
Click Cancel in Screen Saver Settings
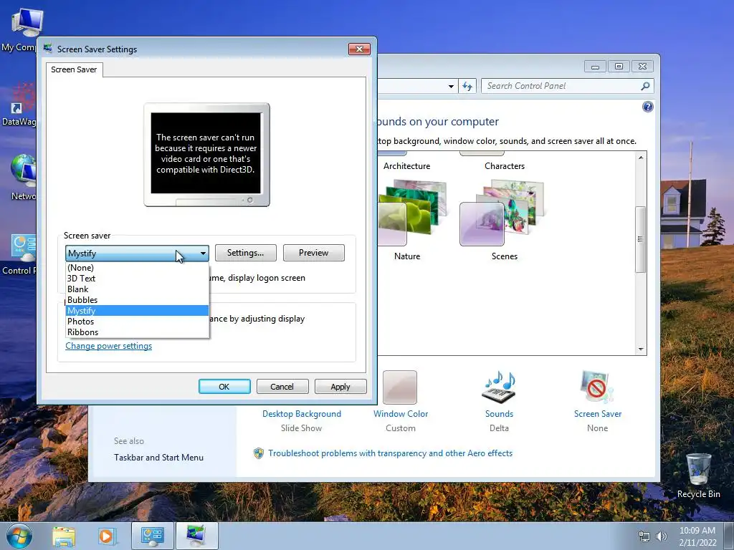(282, 386)
